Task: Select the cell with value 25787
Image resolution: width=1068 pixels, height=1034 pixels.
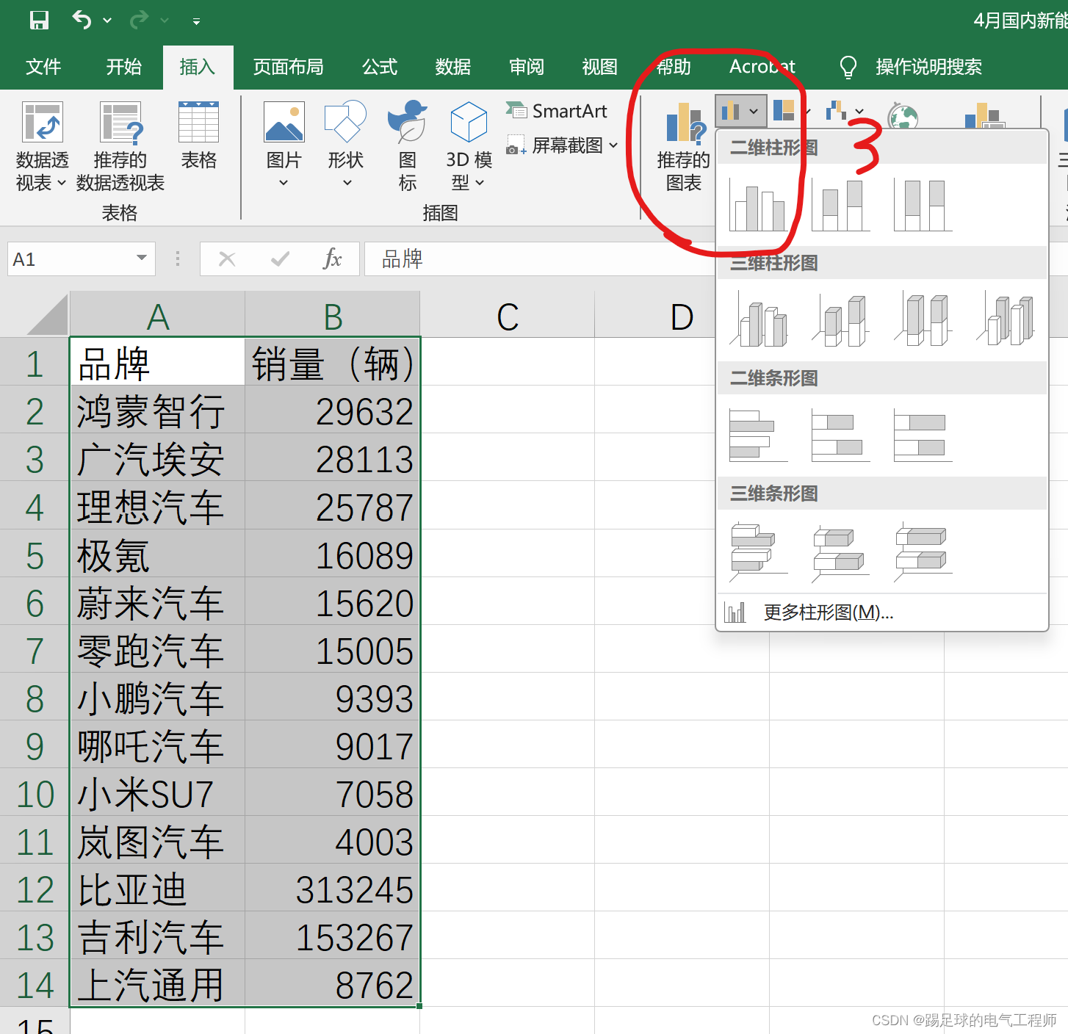Action: pyautogui.click(x=332, y=507)
